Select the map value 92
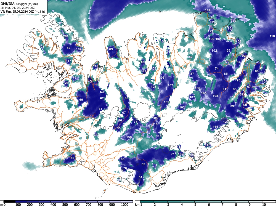Screen dimensions: 276x207 click(244, 56)
